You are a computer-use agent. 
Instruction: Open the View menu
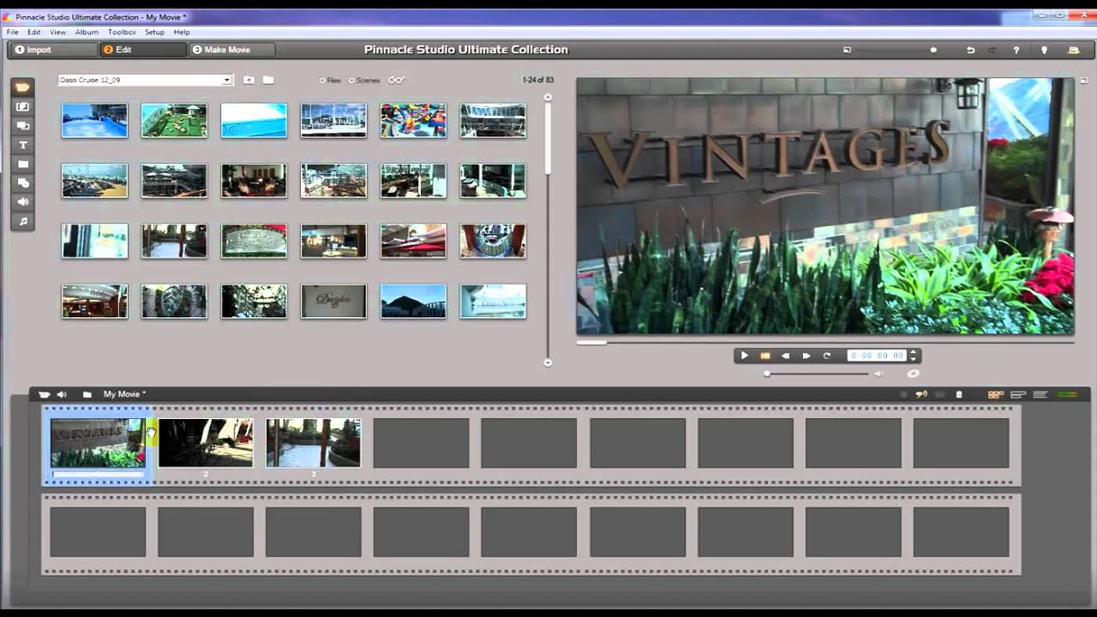(x=57, y=32)
